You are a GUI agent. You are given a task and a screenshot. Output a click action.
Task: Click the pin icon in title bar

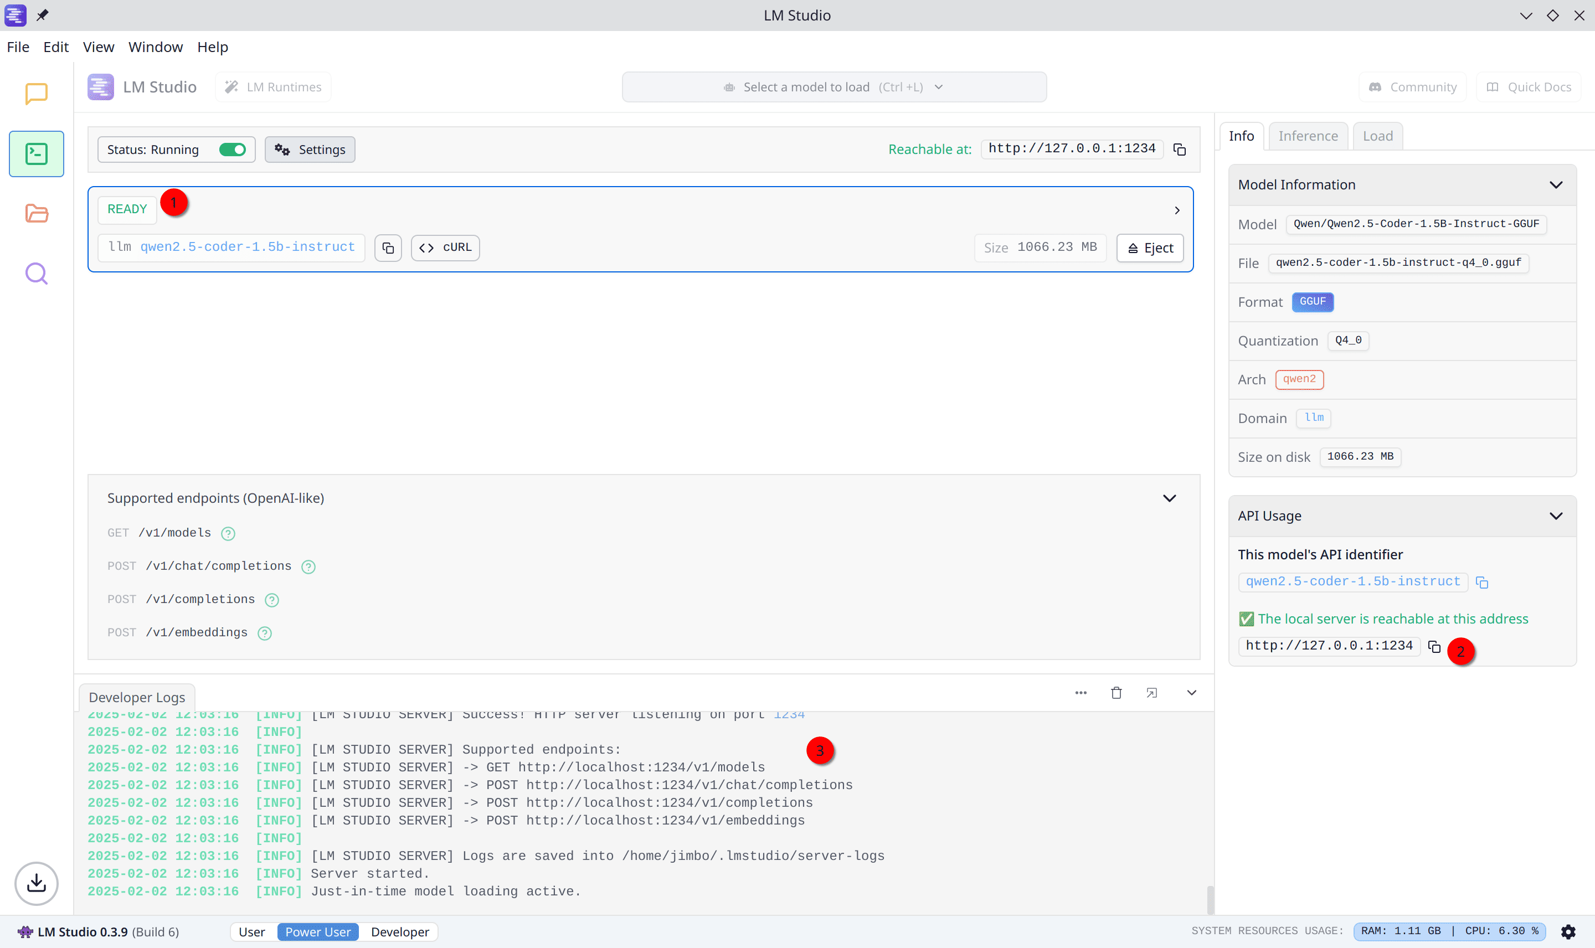point(42,15)
